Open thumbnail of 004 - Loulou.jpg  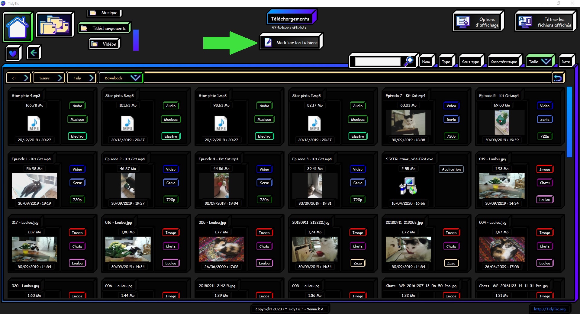coord(502,249)
